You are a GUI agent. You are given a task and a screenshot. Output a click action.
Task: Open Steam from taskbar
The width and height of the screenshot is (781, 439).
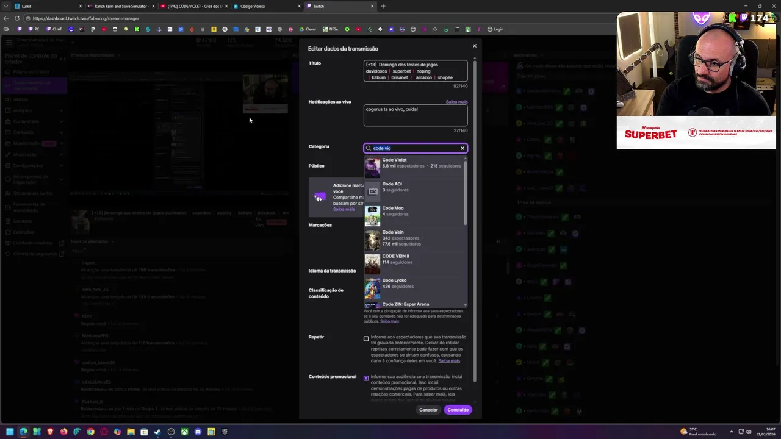click(157, 432)
